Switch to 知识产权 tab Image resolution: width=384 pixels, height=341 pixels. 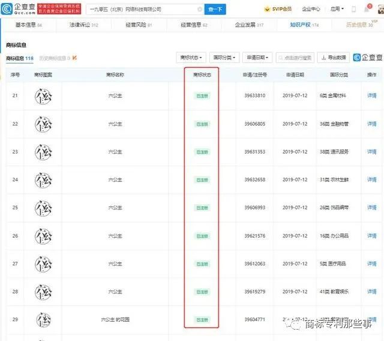click(x=304, y=25)
